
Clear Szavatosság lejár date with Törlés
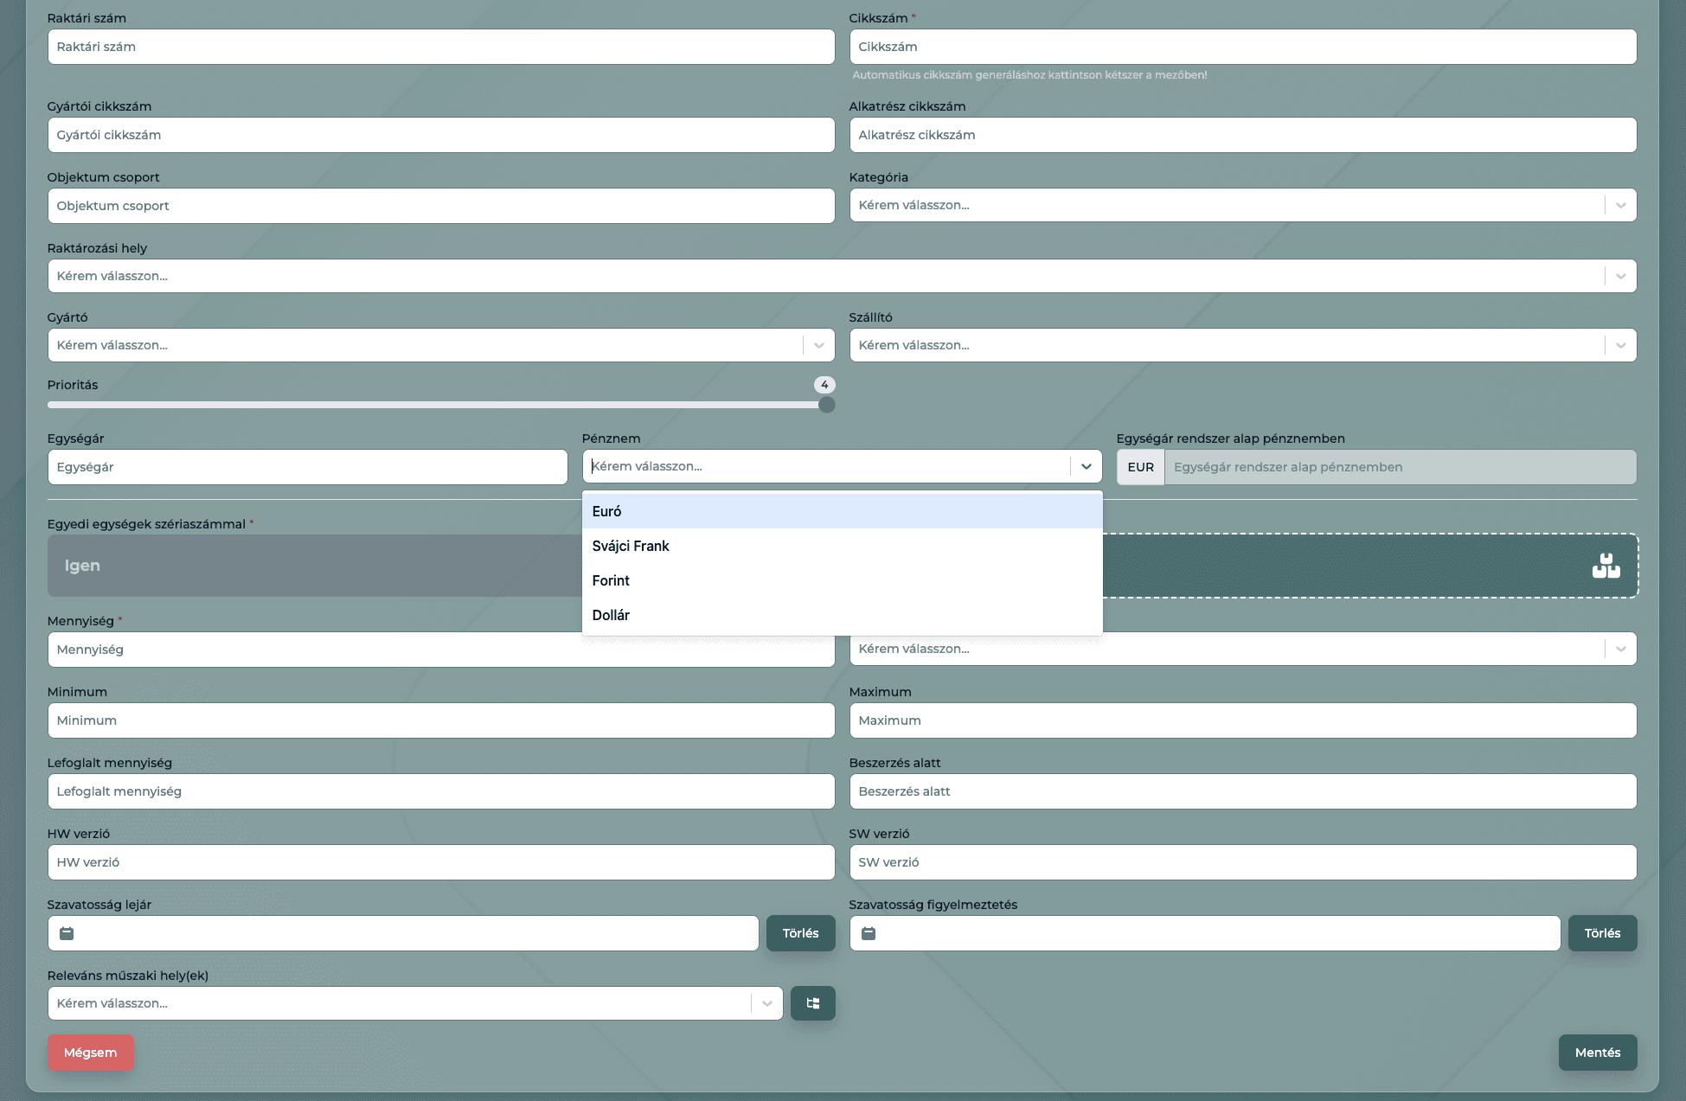point(800,933)
